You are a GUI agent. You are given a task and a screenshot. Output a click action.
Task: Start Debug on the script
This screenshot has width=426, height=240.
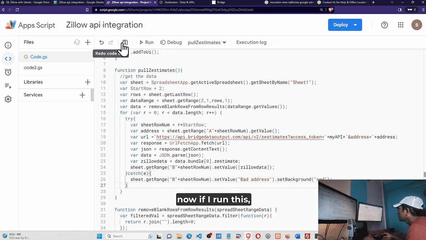(171, 42)
